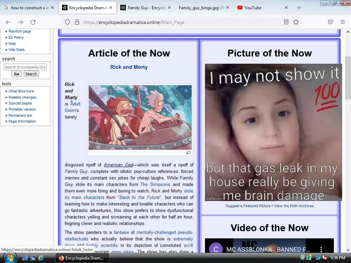
Task: Open Page information link
Action: click(22, 121)
